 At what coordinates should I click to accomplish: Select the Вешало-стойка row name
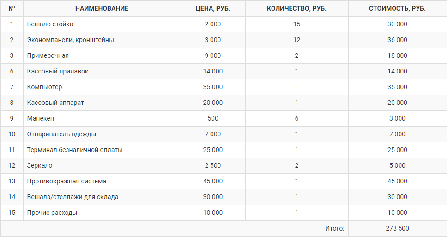coord(50,24)
